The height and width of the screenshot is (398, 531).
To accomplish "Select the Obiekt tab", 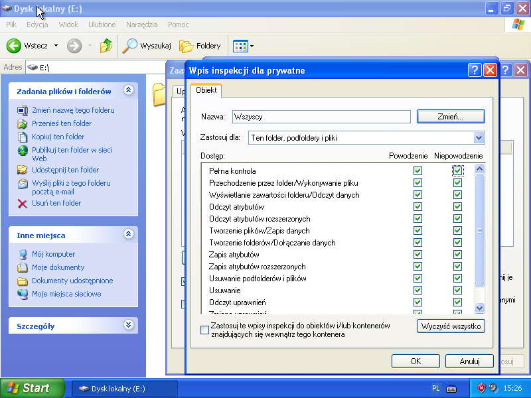I will (206, 90).
